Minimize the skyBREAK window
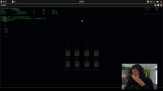163x91 pixels. (x=155, y=5)
